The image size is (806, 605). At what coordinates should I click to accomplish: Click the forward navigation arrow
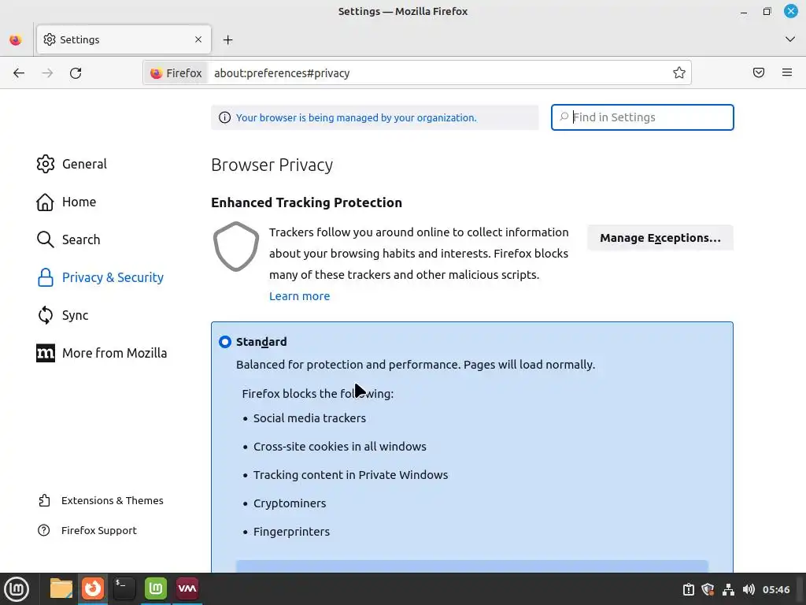47,73
